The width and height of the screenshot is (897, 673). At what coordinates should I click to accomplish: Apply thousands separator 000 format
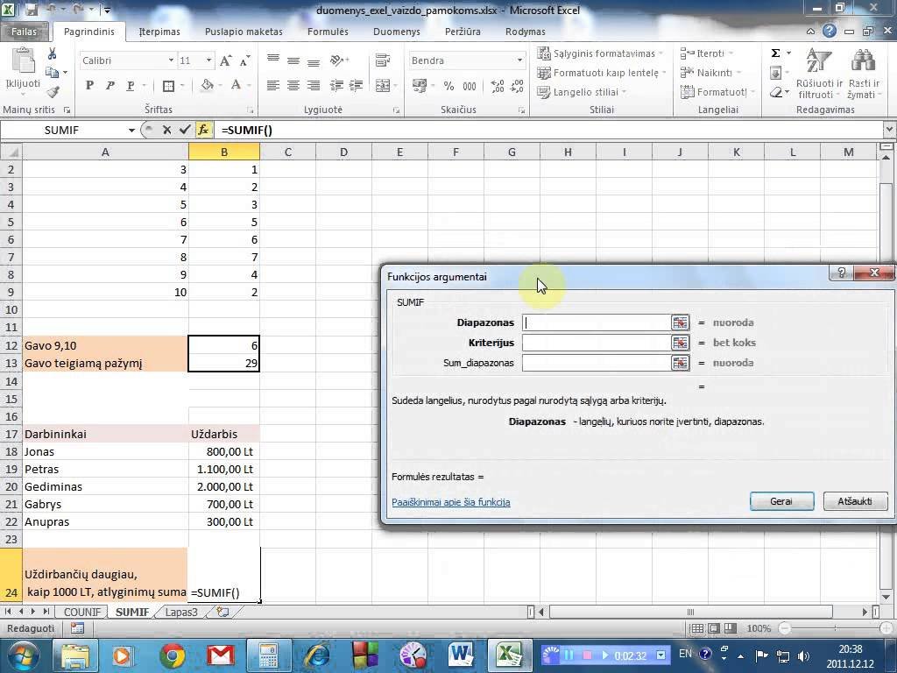(470, 86)
